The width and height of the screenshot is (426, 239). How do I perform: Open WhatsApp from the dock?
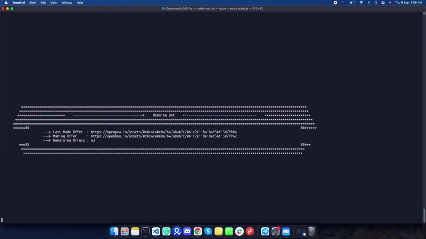point(229,231)
